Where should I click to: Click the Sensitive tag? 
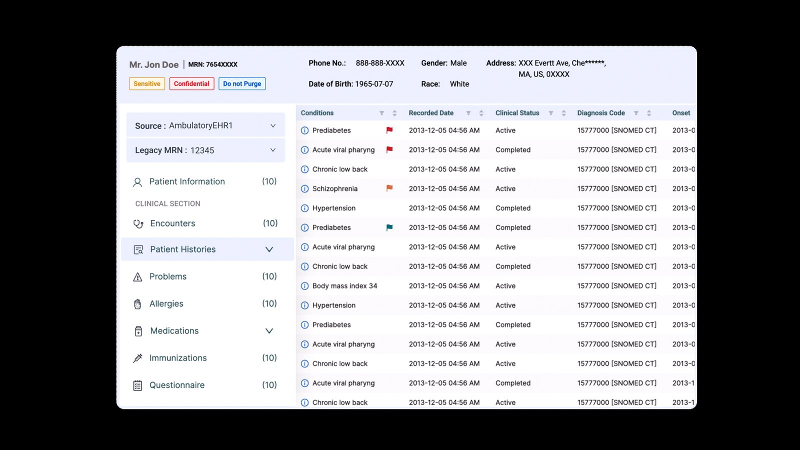[x=147, y=83]
